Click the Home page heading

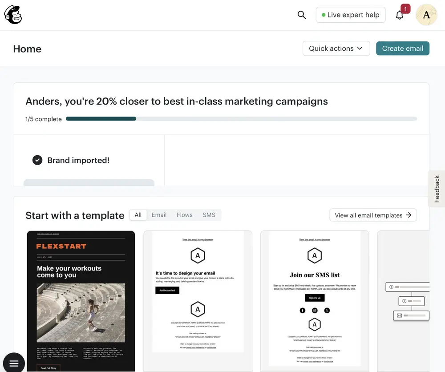[27, 49]
